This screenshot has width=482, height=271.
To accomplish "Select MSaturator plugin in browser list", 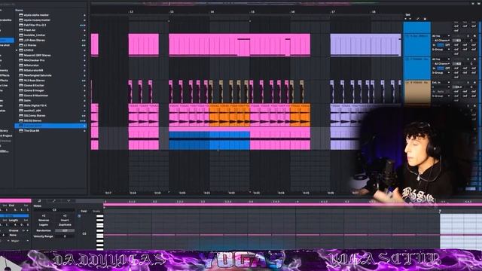I will (50, 65).
